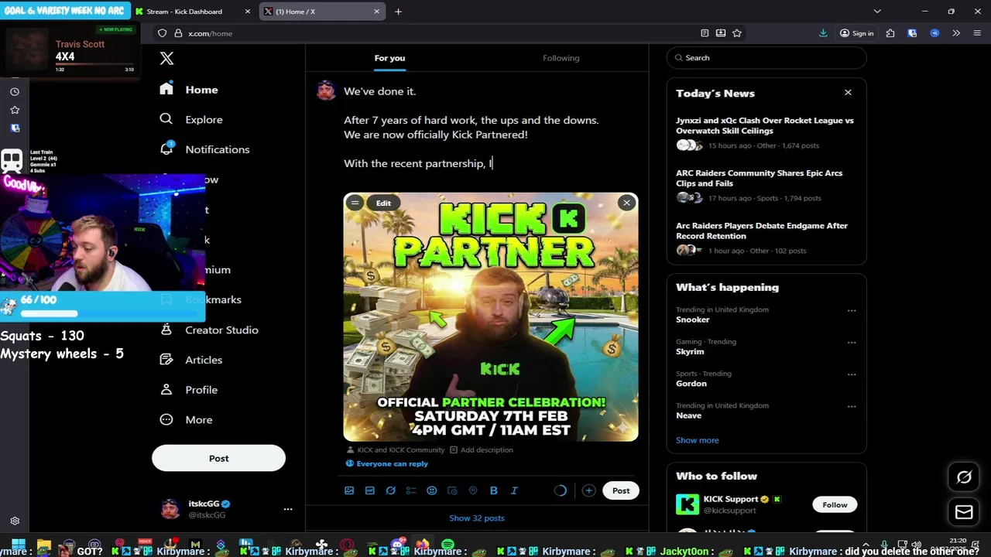The width and height of the screenshot is (991, 557).
Task: Open browser sidebar settings gear
Action: tap(15, 521)
